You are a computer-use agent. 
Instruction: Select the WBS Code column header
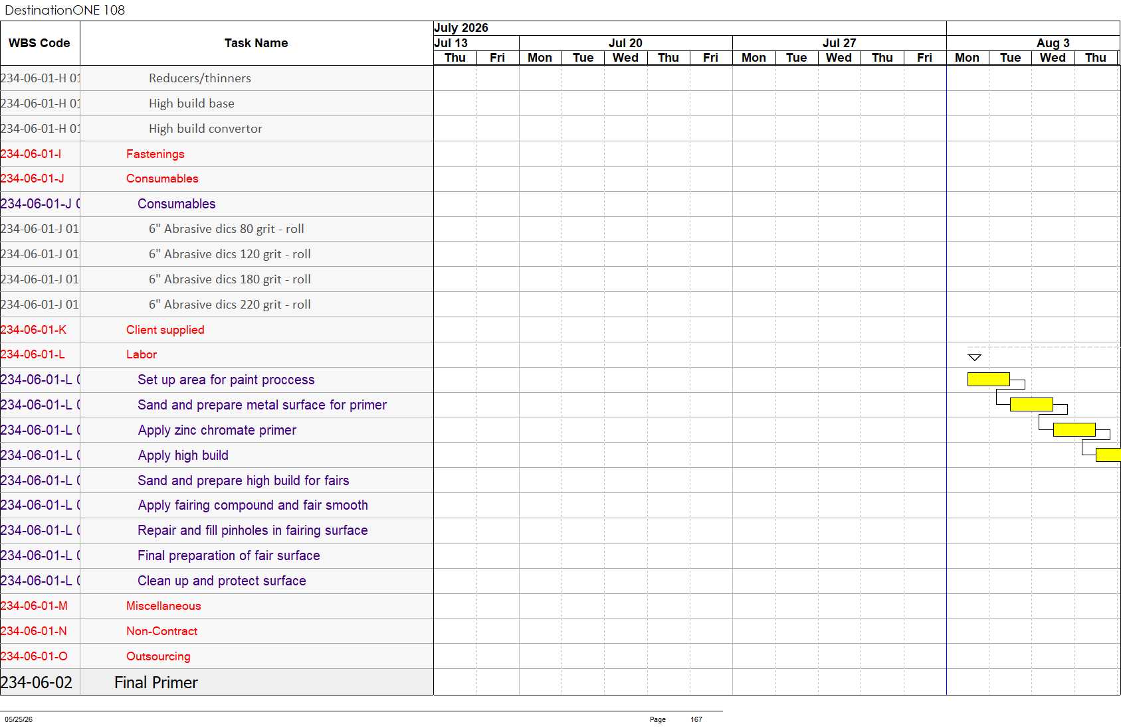point(40,43)
